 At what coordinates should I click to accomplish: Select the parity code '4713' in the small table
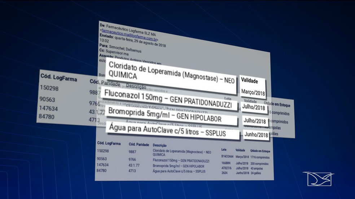(132, 171)
